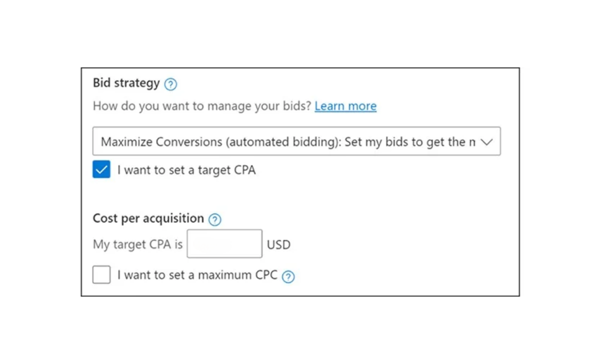The height and width of the screenshot is (364, 600).
Task: Click the target CPA amount input field
Action: tap(224, 243)
